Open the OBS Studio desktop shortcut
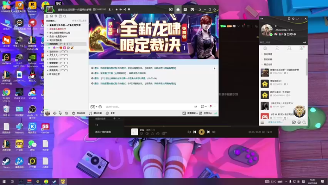The width and height of the screenshot is (328, 185). [x=32, y=112]
